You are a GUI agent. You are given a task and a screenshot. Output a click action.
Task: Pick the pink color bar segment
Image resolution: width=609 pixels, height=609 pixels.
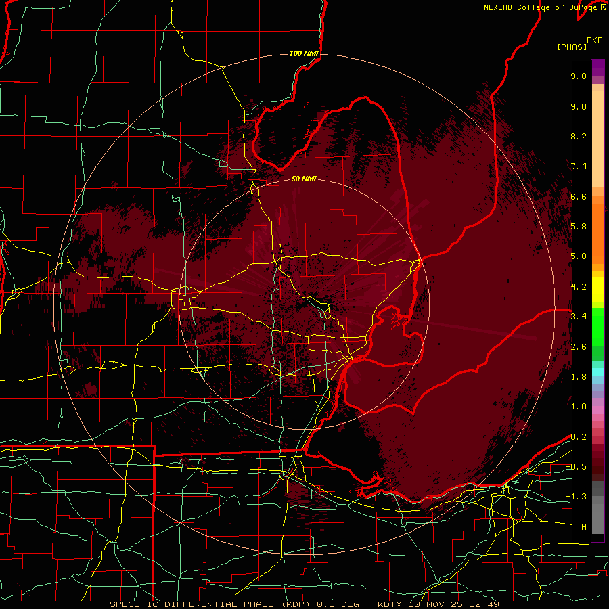597,410
